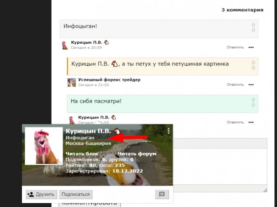Click "Москва-Башкирия" location in popup
The image size is (277, 207).
point(88,143)
